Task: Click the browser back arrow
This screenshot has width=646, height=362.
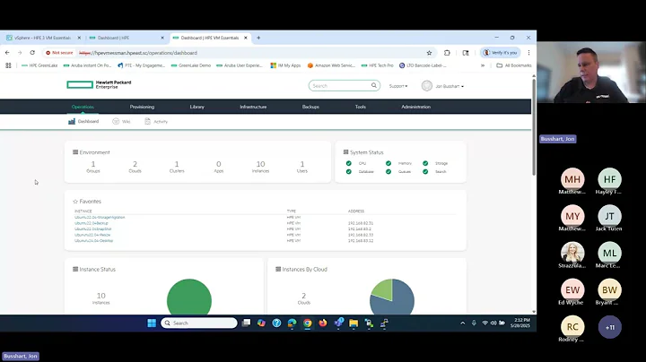Action: pyautogui.click(x=7, y=53)
